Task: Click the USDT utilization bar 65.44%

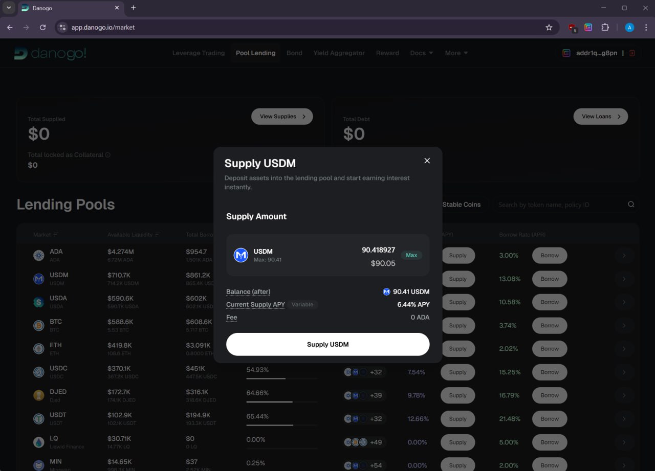Action: [x=282, y=425]
